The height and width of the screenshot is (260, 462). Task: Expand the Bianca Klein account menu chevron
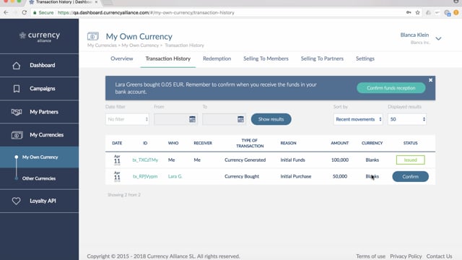(438, 38)
